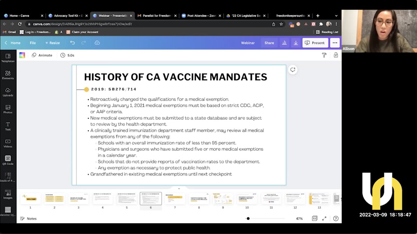Open the insights bar chart icon
The width and height of the screenshot is (417, 234).
(x=284, y=43)
